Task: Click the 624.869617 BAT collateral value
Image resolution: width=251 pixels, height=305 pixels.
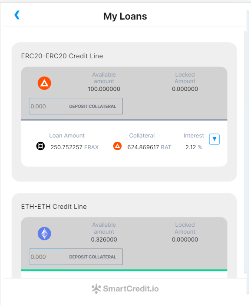Action: point(149,147)
